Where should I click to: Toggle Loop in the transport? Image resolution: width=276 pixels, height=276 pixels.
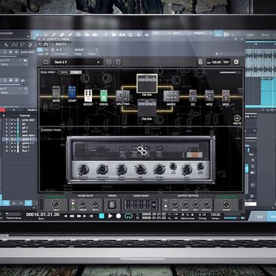coord(128,216)
